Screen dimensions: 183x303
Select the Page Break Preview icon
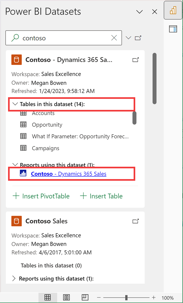click(x=85, y=297)
